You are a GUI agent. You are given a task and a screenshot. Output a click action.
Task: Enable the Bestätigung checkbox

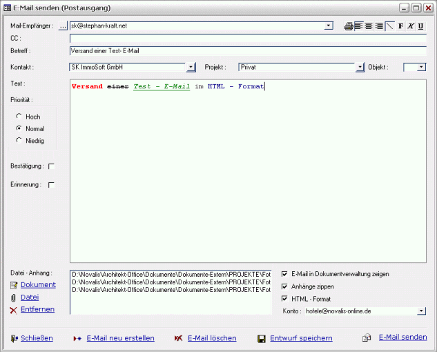tap(51, 166)
